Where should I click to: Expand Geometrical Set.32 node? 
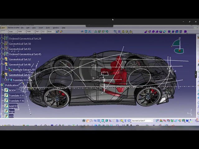[x=2, y=59]
